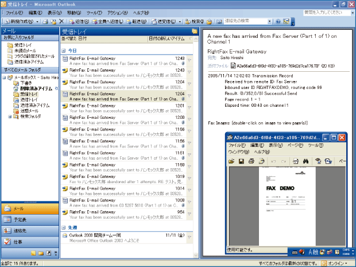Click the Notes icon in navigation pane bottom
Viewport: 356px width, 267px height.
pos(33,253)
